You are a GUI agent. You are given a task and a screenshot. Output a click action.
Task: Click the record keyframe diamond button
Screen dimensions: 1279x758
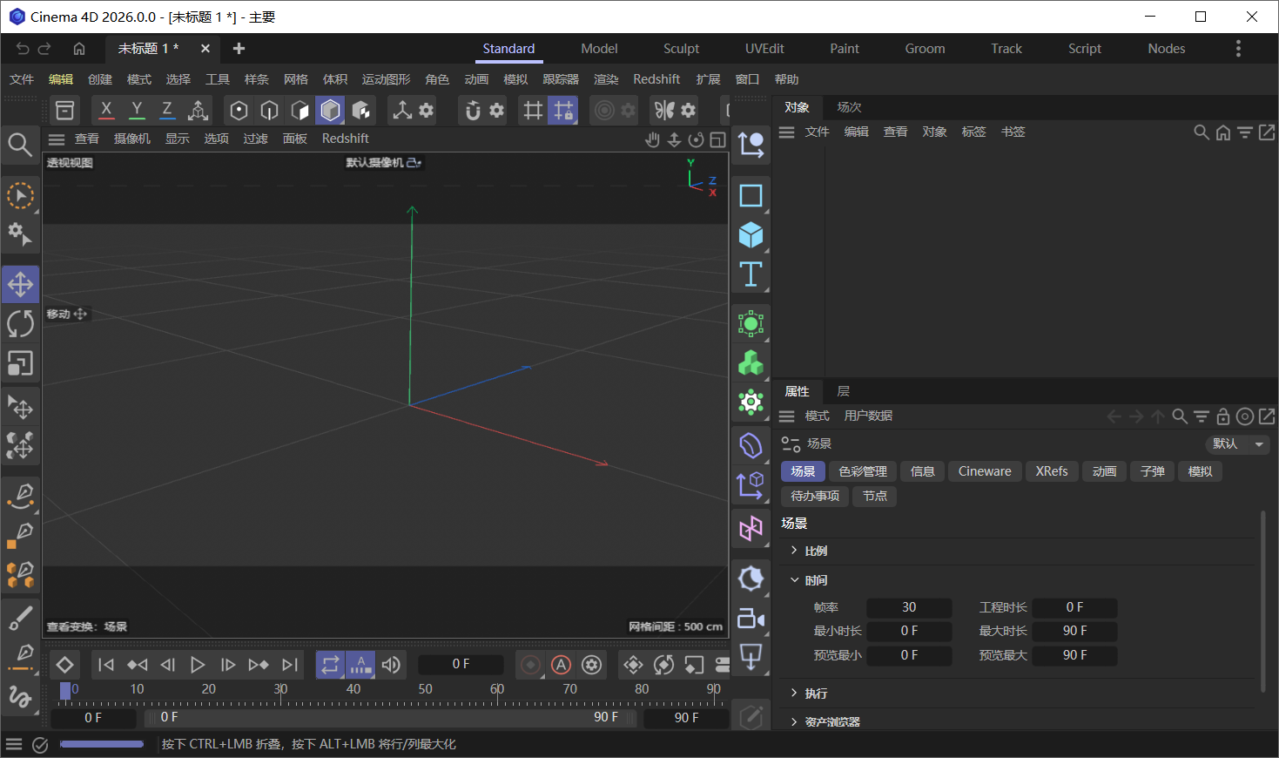[64, 665]
